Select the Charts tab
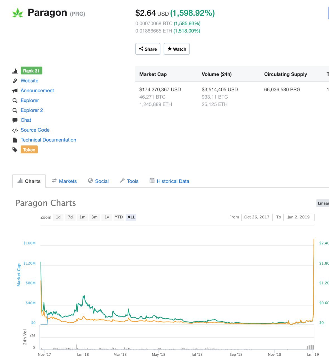The width and height of the screenshot is (329, 358). click(x=29, y=181)
